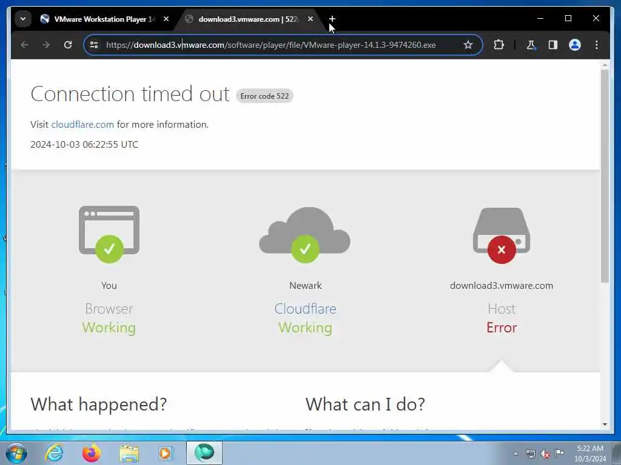Click the timestamp 2024-10-03 06:22:55 UTC
Image resolution: width=621 pixels, height=465 pixels.
point(84,144)
